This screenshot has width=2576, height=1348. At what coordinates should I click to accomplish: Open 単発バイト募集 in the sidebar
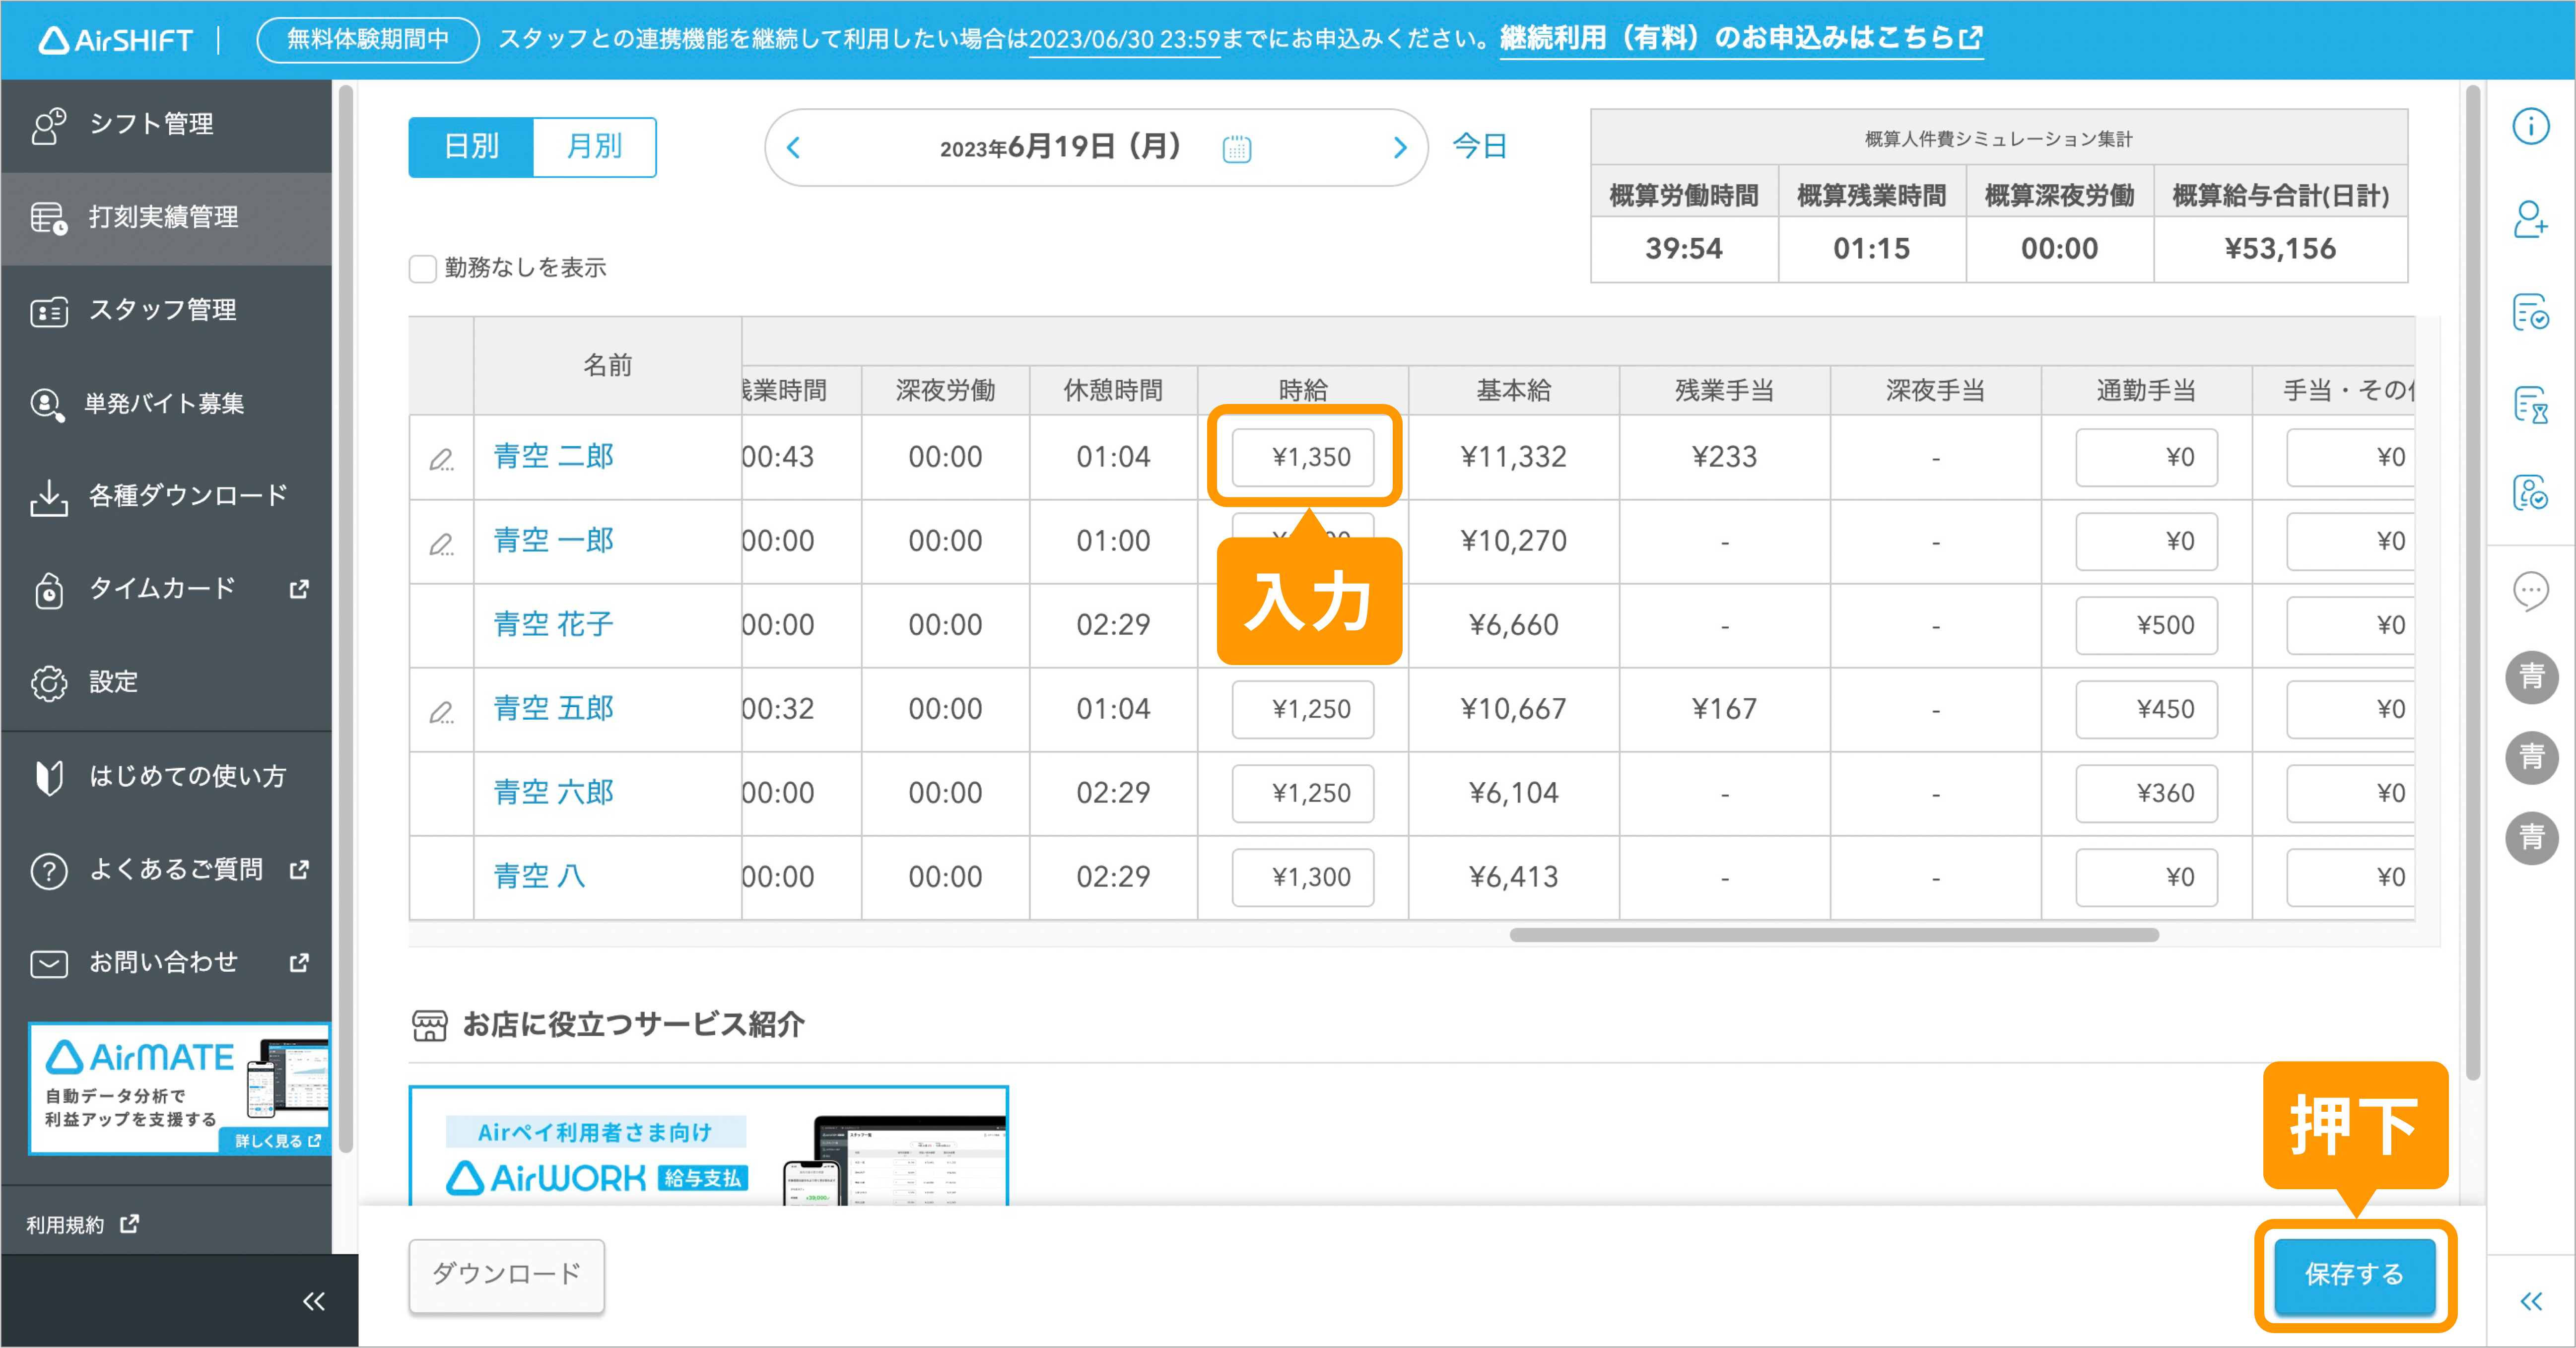pyautogui.click(x=166, y=403)
